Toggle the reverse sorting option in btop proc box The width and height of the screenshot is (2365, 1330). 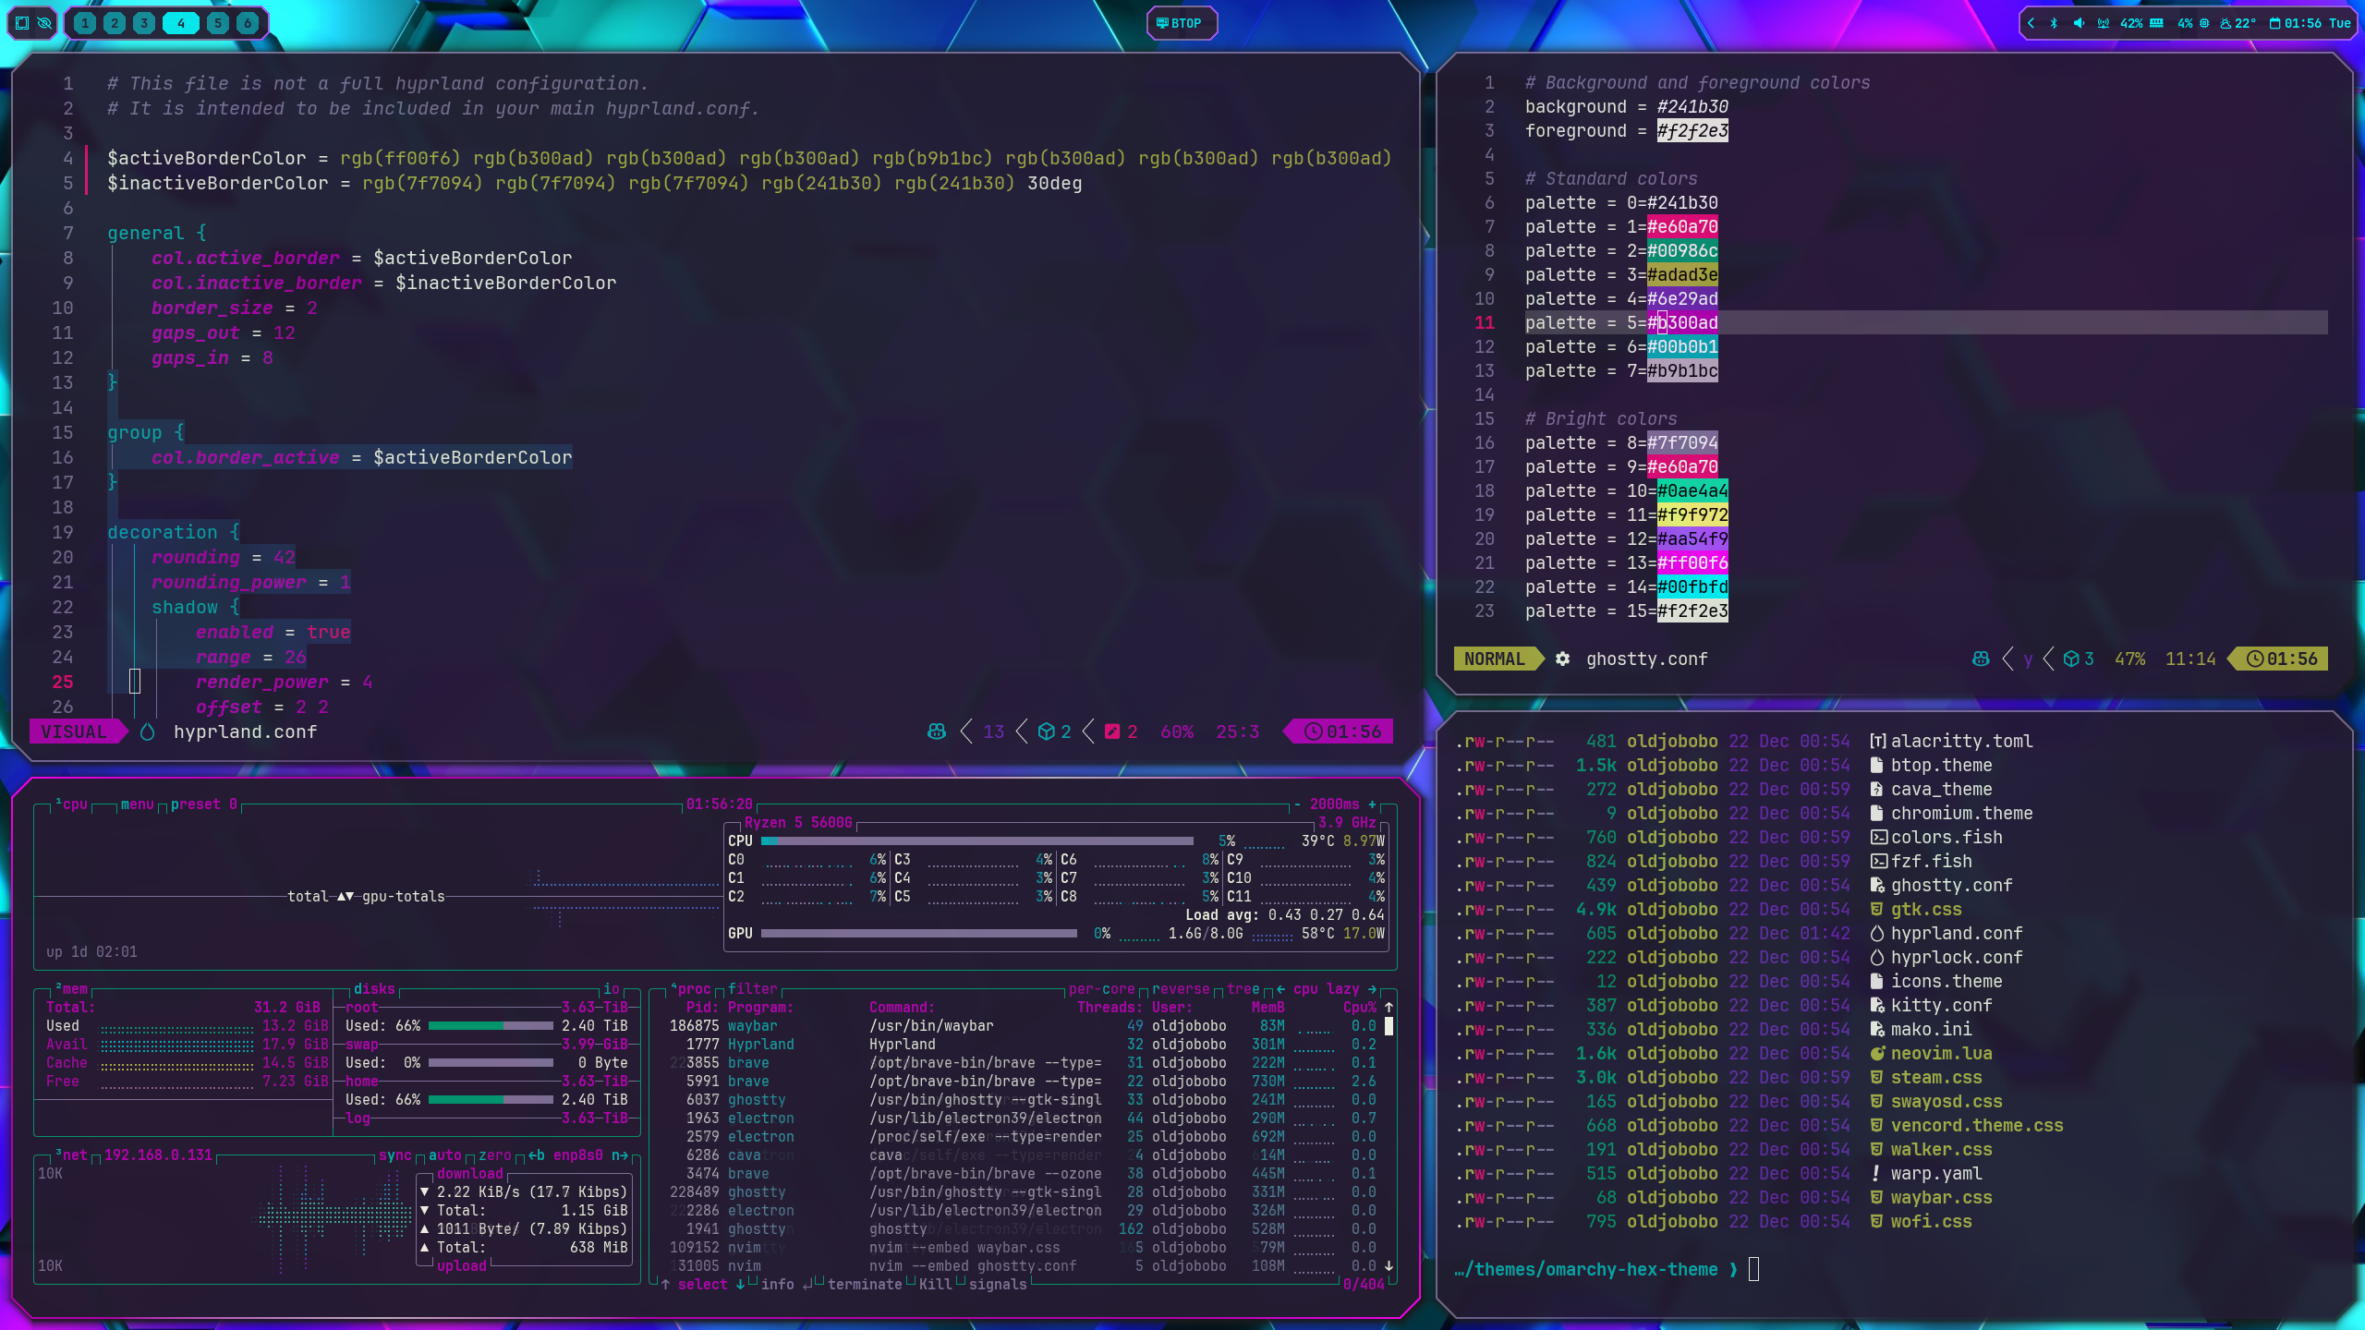point(1181,989)
